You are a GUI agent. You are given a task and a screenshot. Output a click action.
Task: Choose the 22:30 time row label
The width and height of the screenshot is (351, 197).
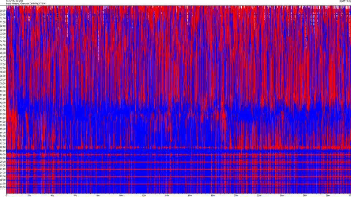(3, 180)
